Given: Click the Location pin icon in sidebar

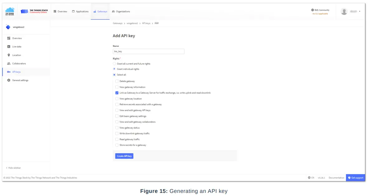Looking at the screenshot, I should point(9,55).
